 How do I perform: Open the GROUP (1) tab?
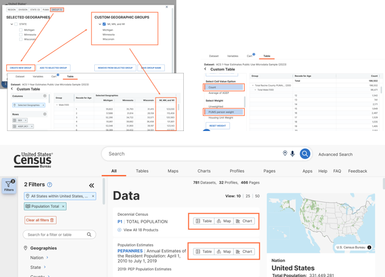57,10
